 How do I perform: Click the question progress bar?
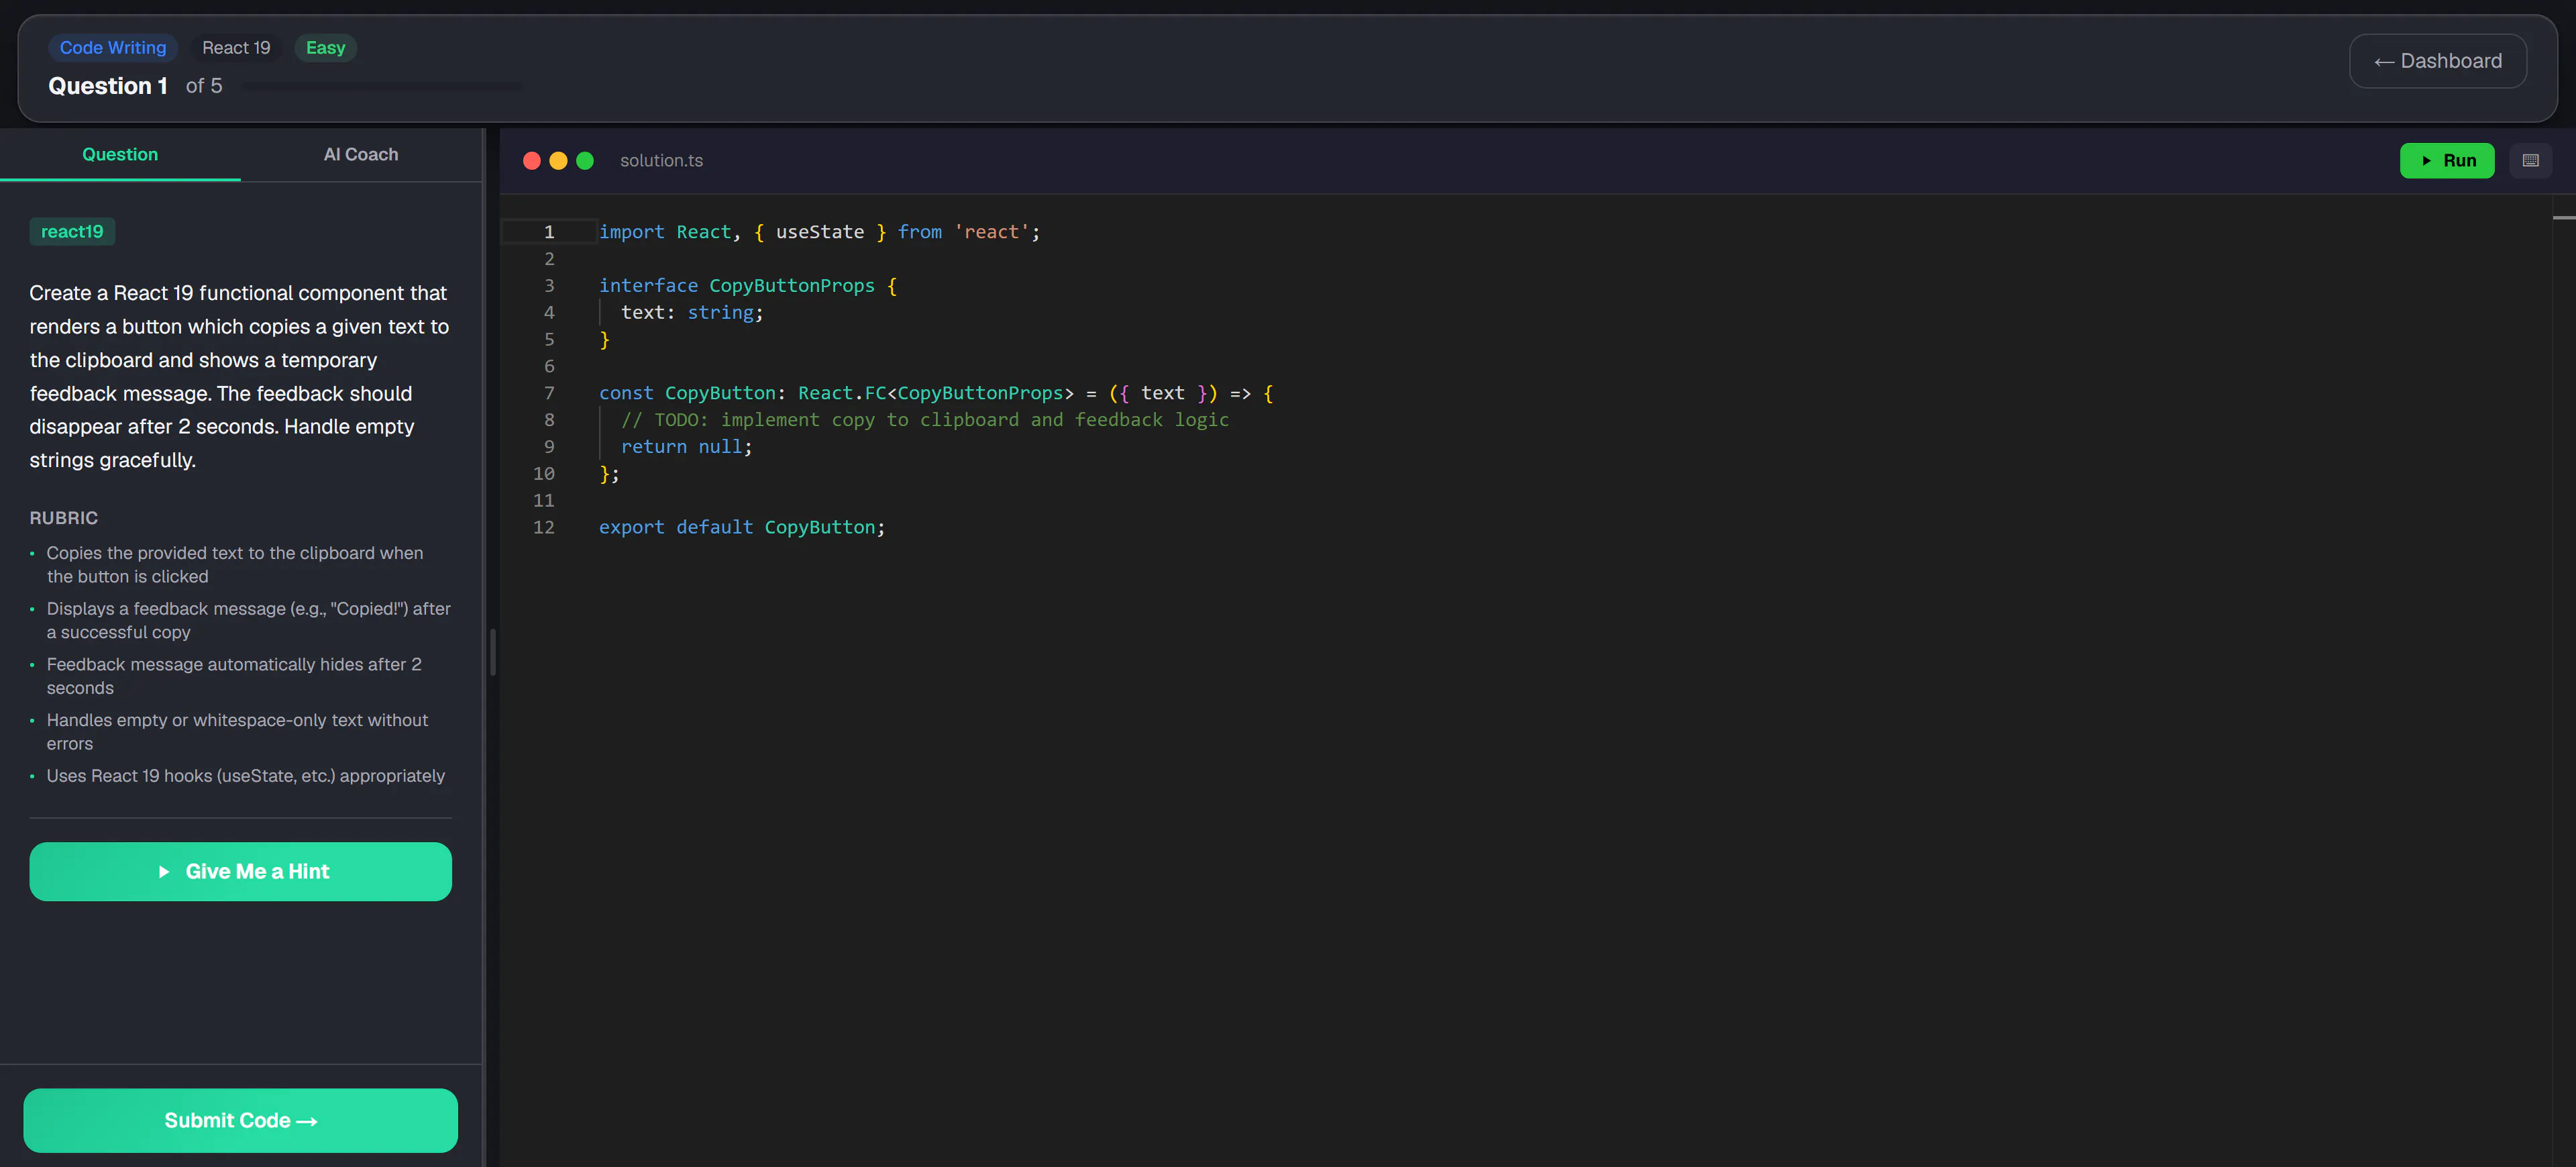(x=381, y=86)
